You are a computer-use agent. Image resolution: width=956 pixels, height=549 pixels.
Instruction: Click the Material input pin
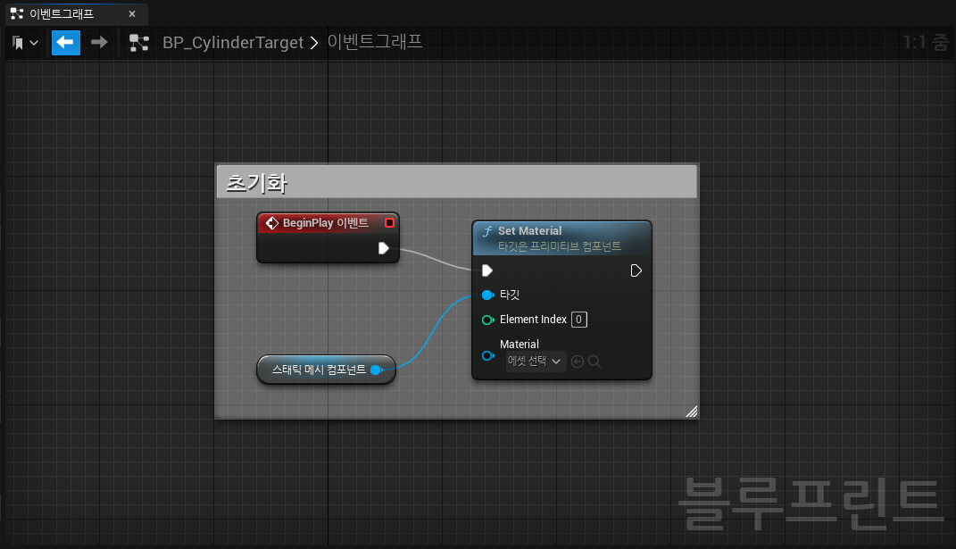click(x=487, y=355)
